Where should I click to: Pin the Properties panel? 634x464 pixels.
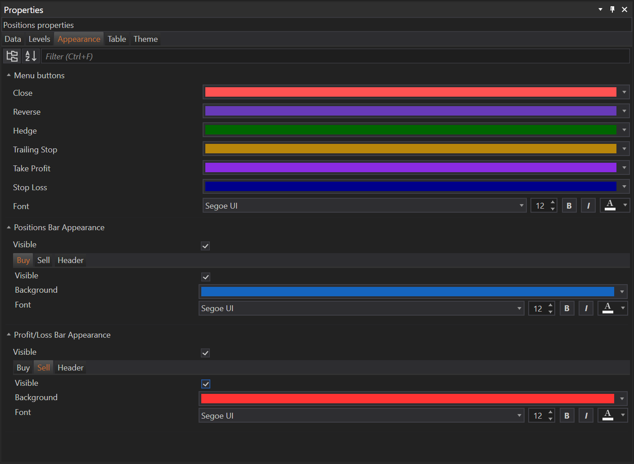pos(612,9)
